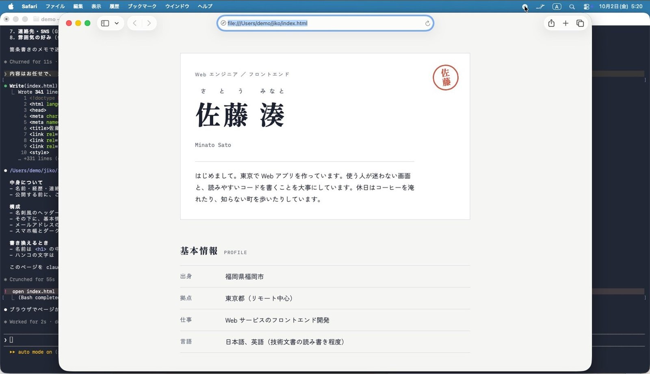Open the sidebar tab group dropdown chevron
The width and height of the screenshot is (650, 374).
click(117, 23)
